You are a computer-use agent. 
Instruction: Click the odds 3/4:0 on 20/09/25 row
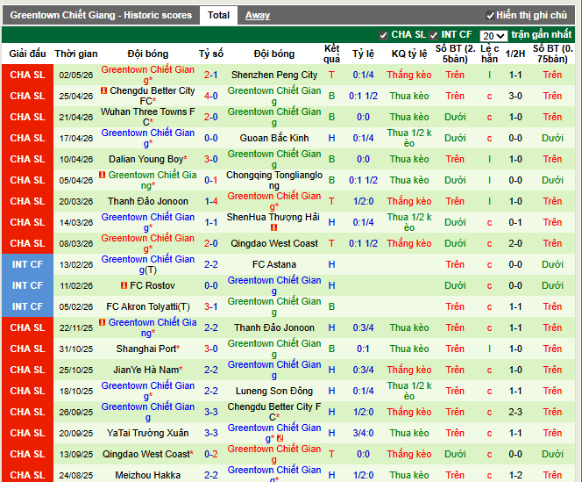(363, 433)
